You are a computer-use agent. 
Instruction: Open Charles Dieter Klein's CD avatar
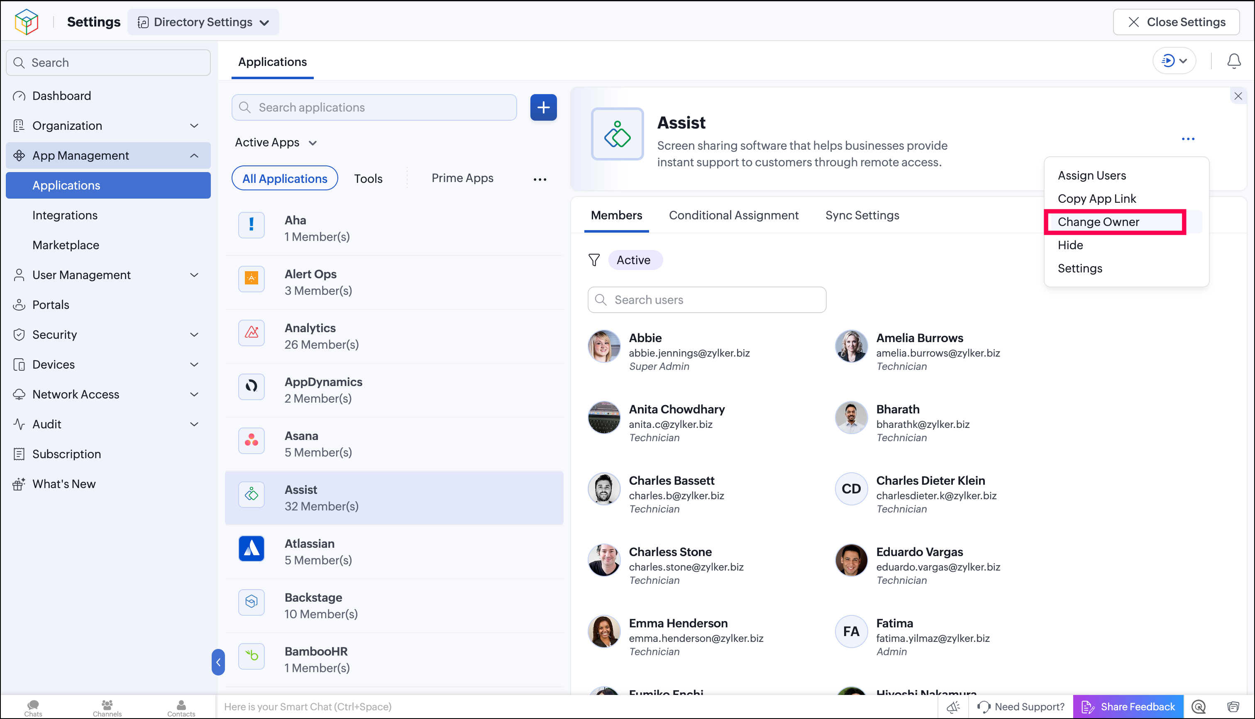pyautogui.click(x=851, y=489)
